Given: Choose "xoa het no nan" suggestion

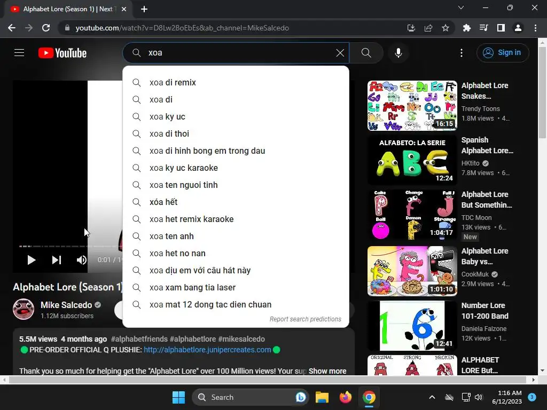Looking at the screenshot, I should 236,253.
